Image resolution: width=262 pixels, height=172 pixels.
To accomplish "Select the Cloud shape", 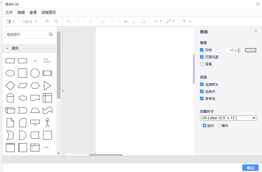I will [x=23, y=98].
